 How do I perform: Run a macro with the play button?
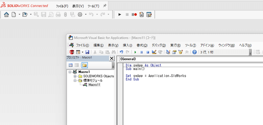pos(120,14)
